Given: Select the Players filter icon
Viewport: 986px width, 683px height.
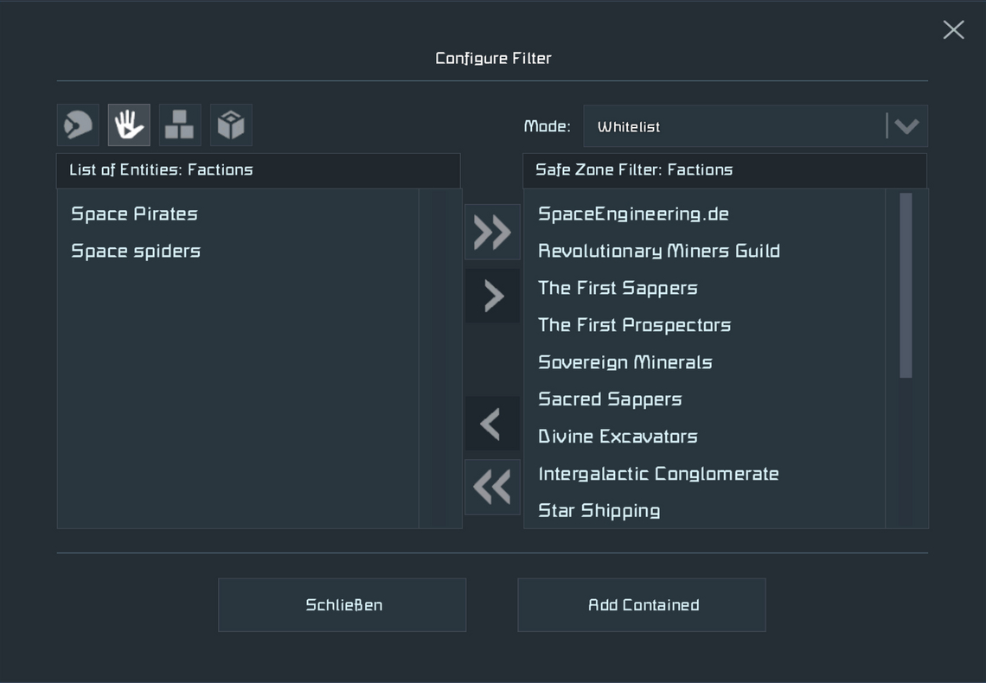Looking at the screenshot, I should point(77,124).
